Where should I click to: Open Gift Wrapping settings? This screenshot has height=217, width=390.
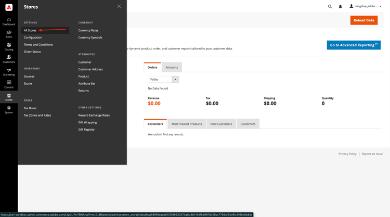point(87,122)
